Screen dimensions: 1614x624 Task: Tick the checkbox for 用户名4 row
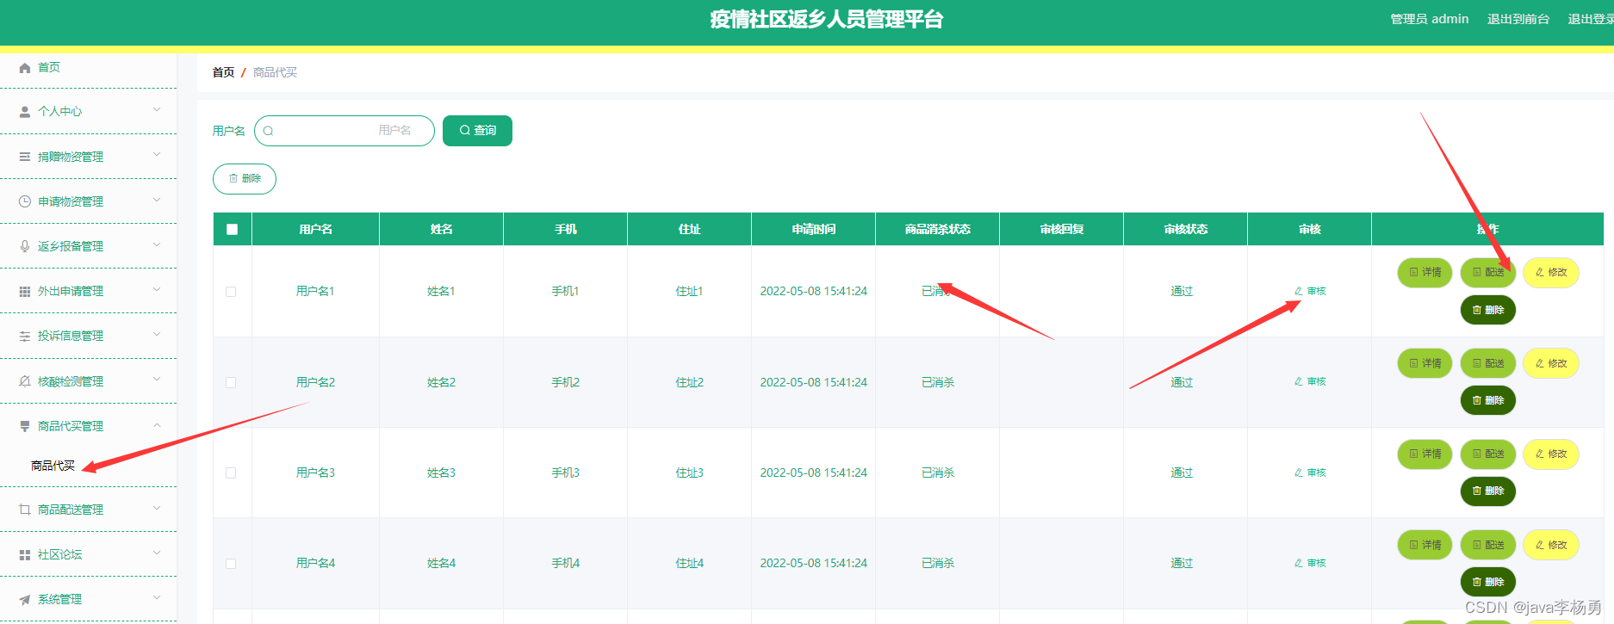click(231, 564)
